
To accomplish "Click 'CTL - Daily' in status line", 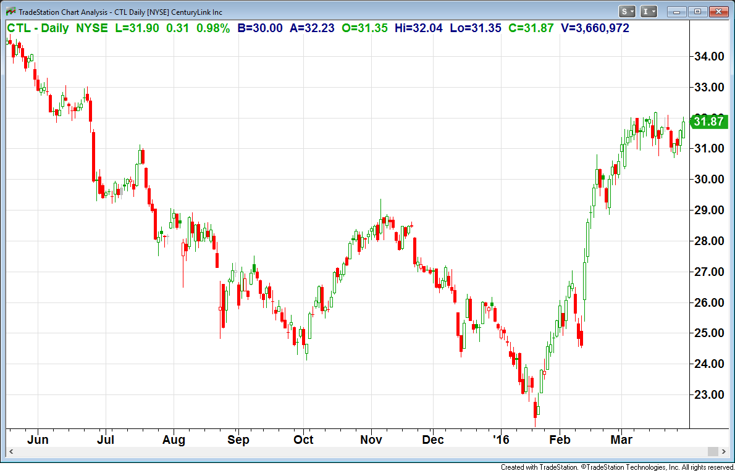I will [x=38, y=28].
